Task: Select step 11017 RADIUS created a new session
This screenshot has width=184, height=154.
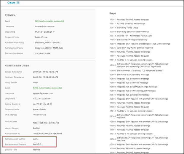Action: 127,24
